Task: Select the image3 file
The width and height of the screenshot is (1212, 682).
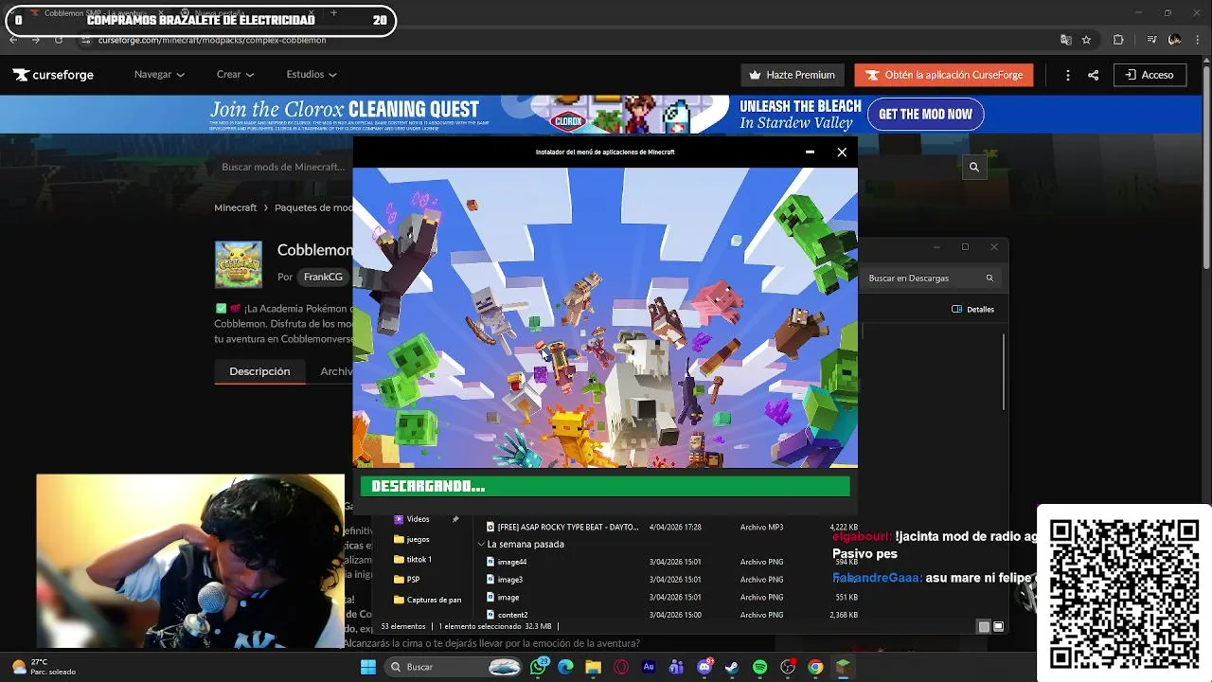Action: [x=510, y=580]
